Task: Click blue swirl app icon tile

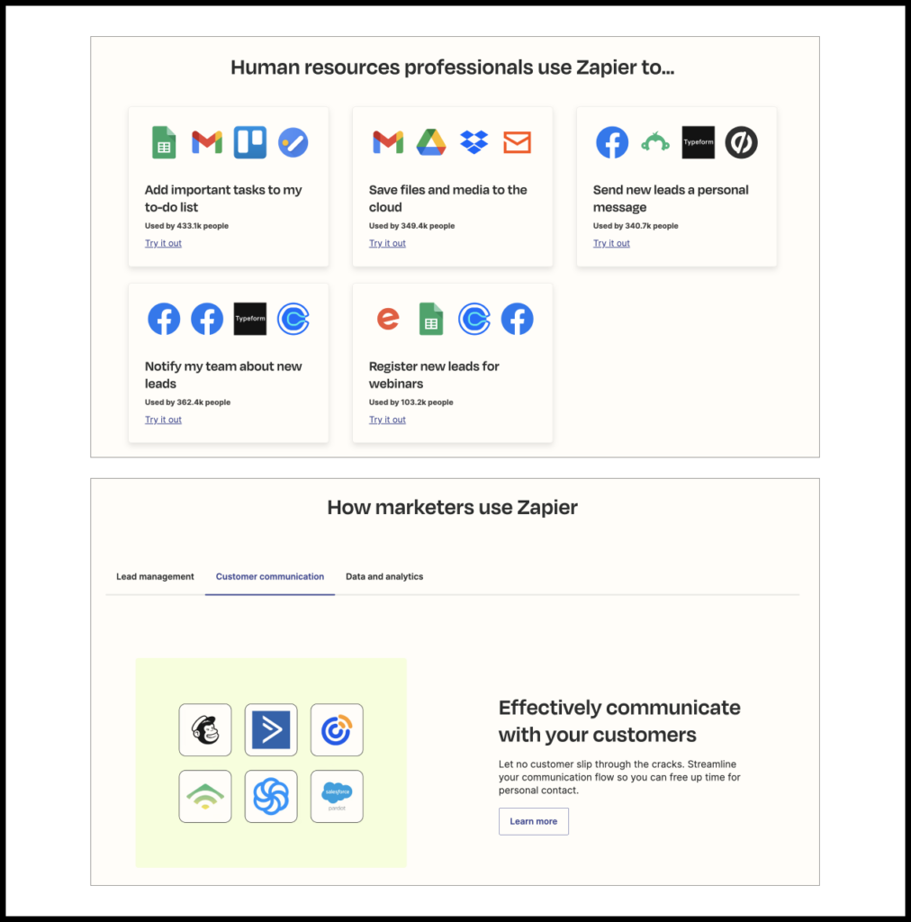Action: [x=271, y=796]
